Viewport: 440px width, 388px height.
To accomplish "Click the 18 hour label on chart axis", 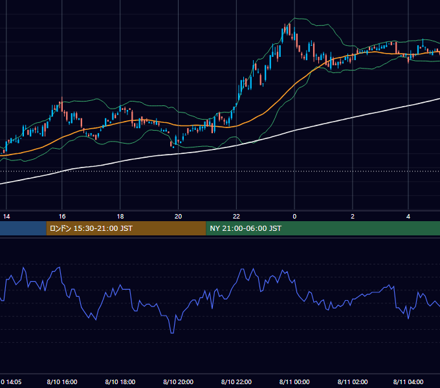I will click(120, 217).
